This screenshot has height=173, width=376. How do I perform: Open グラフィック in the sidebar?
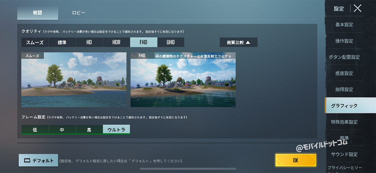tap(351, 106)
